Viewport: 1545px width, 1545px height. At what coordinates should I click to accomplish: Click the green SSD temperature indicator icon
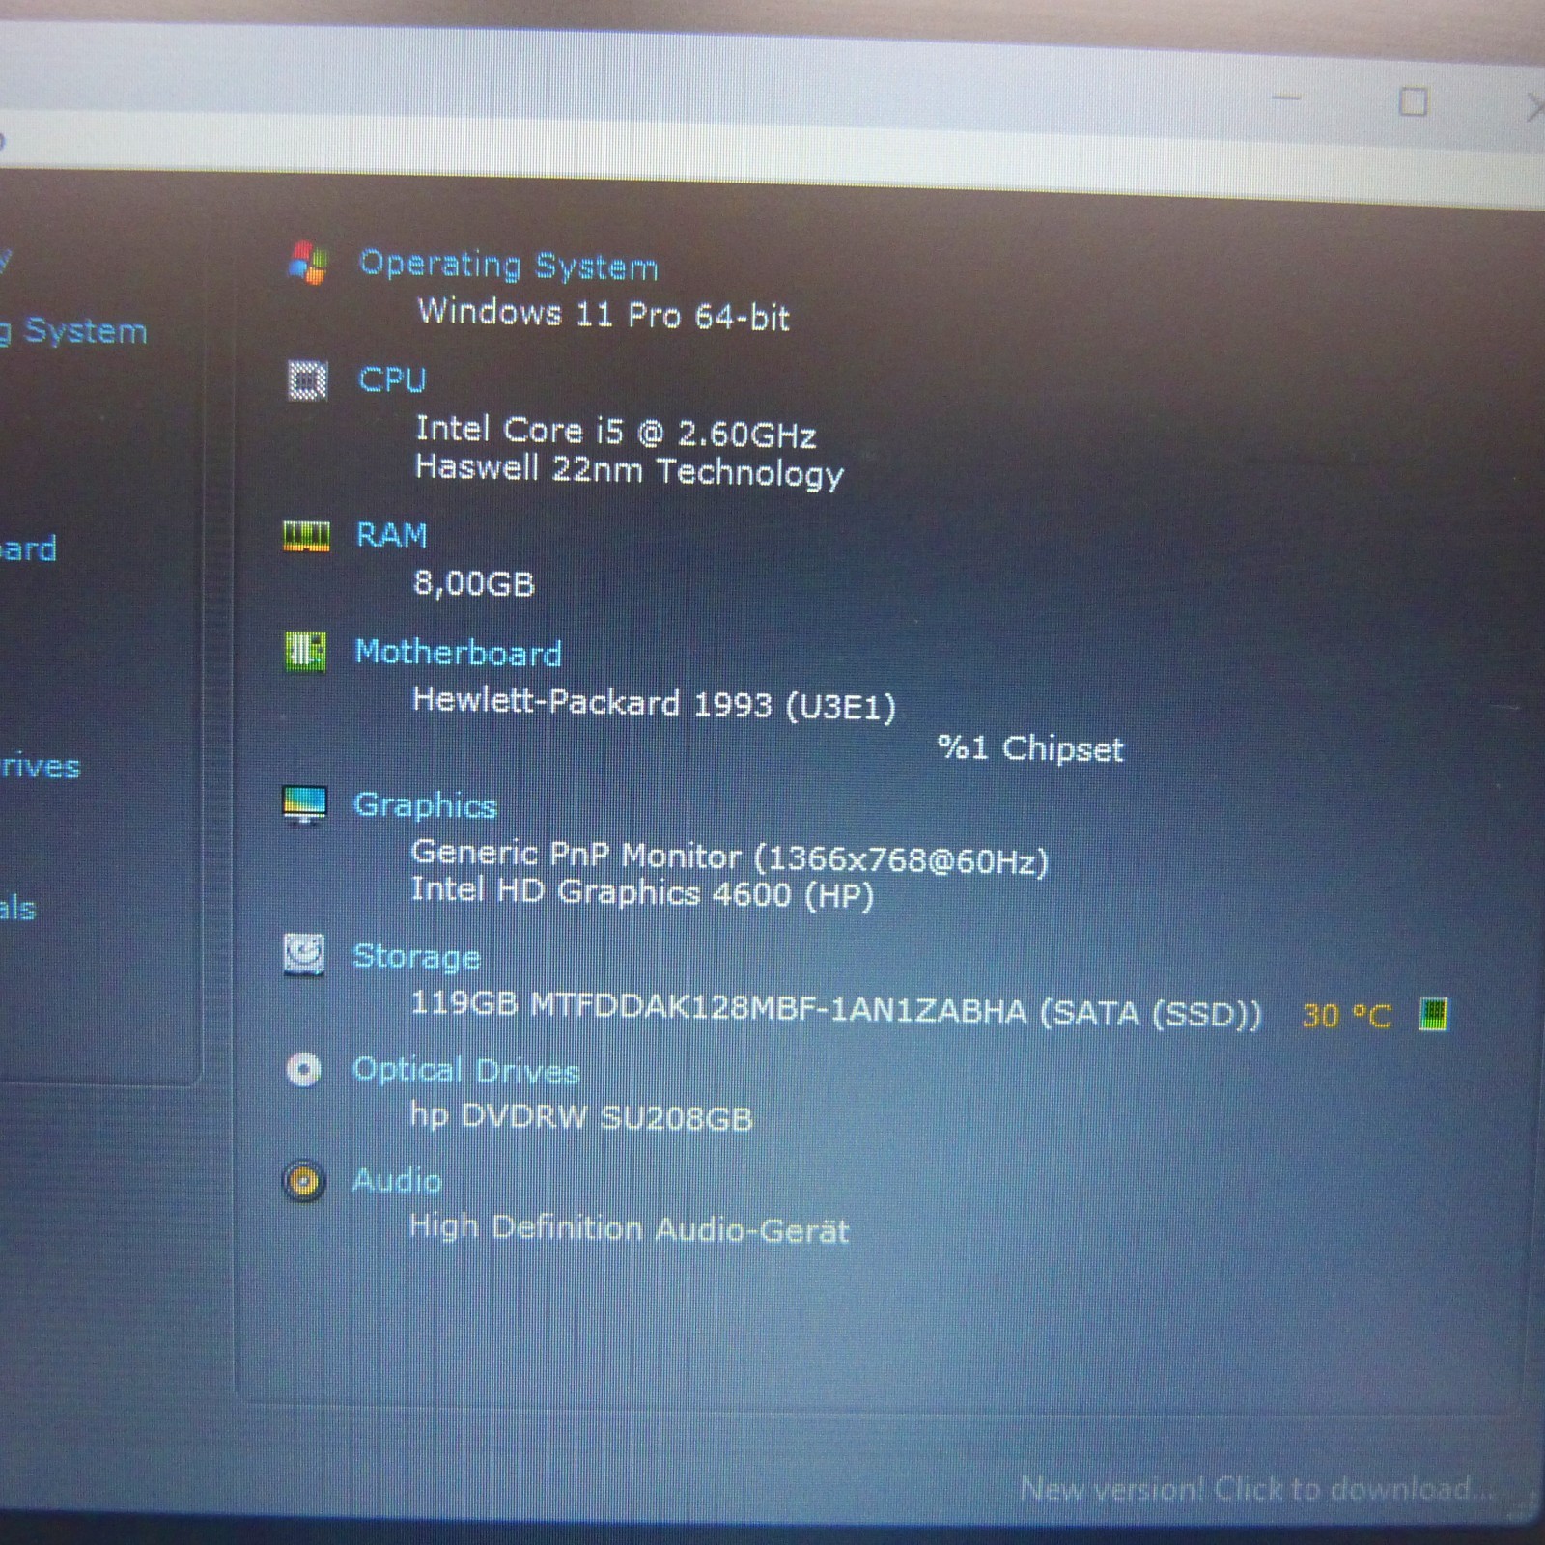(x=1433, y=1014)
